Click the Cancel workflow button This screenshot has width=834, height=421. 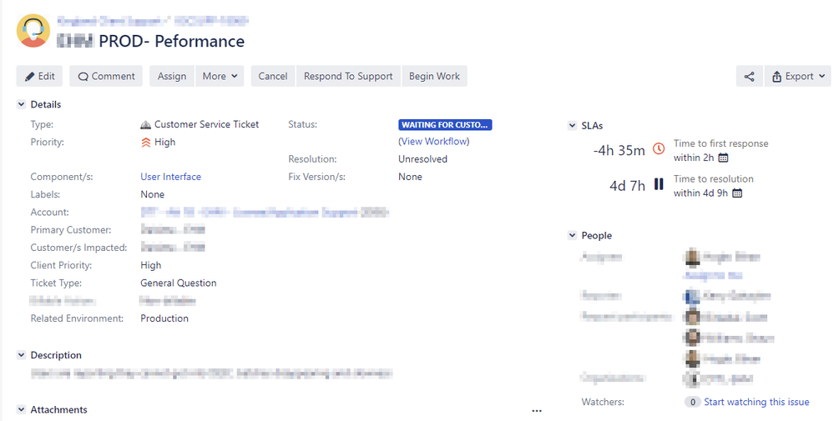(x=273, y=77)
